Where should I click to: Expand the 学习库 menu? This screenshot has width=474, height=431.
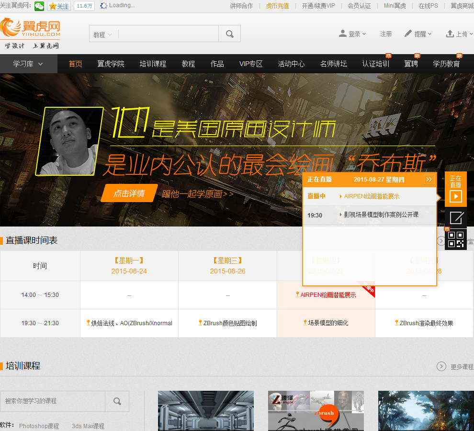pos(28,64)
